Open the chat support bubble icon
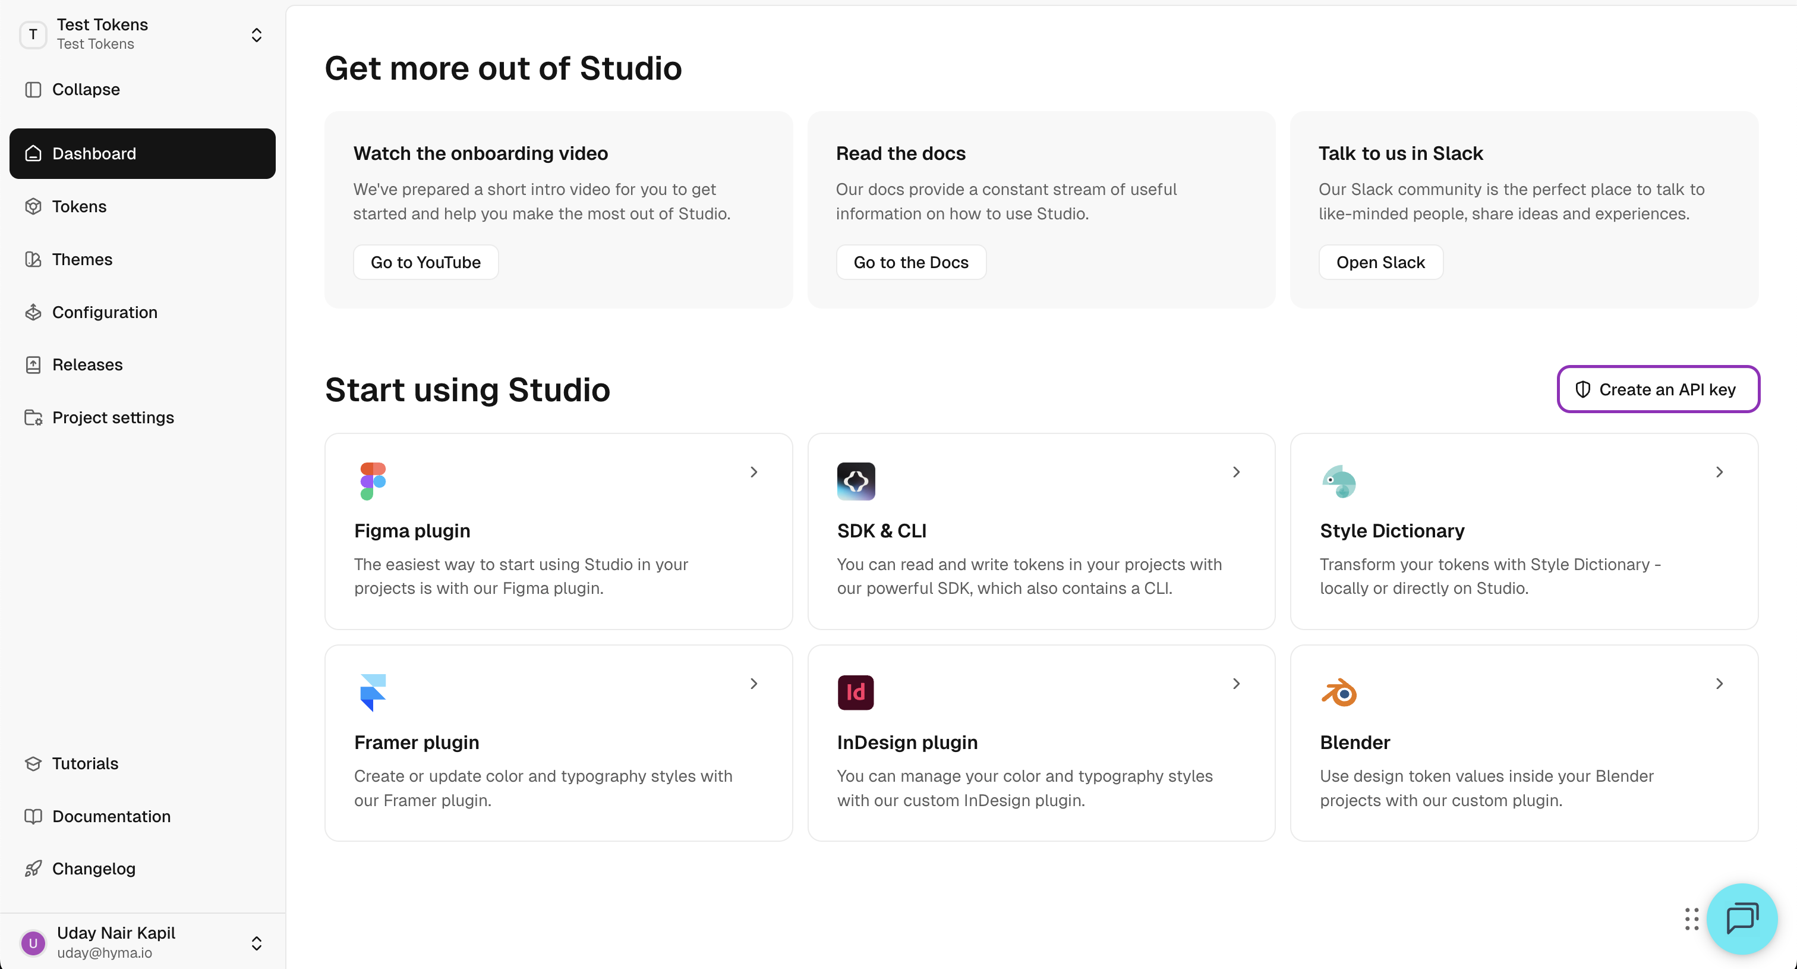 (x=1741, y=918)
